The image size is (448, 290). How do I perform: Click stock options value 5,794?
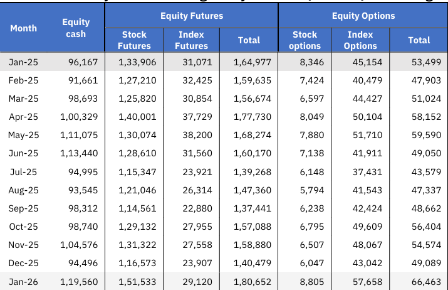coord(311,190)
